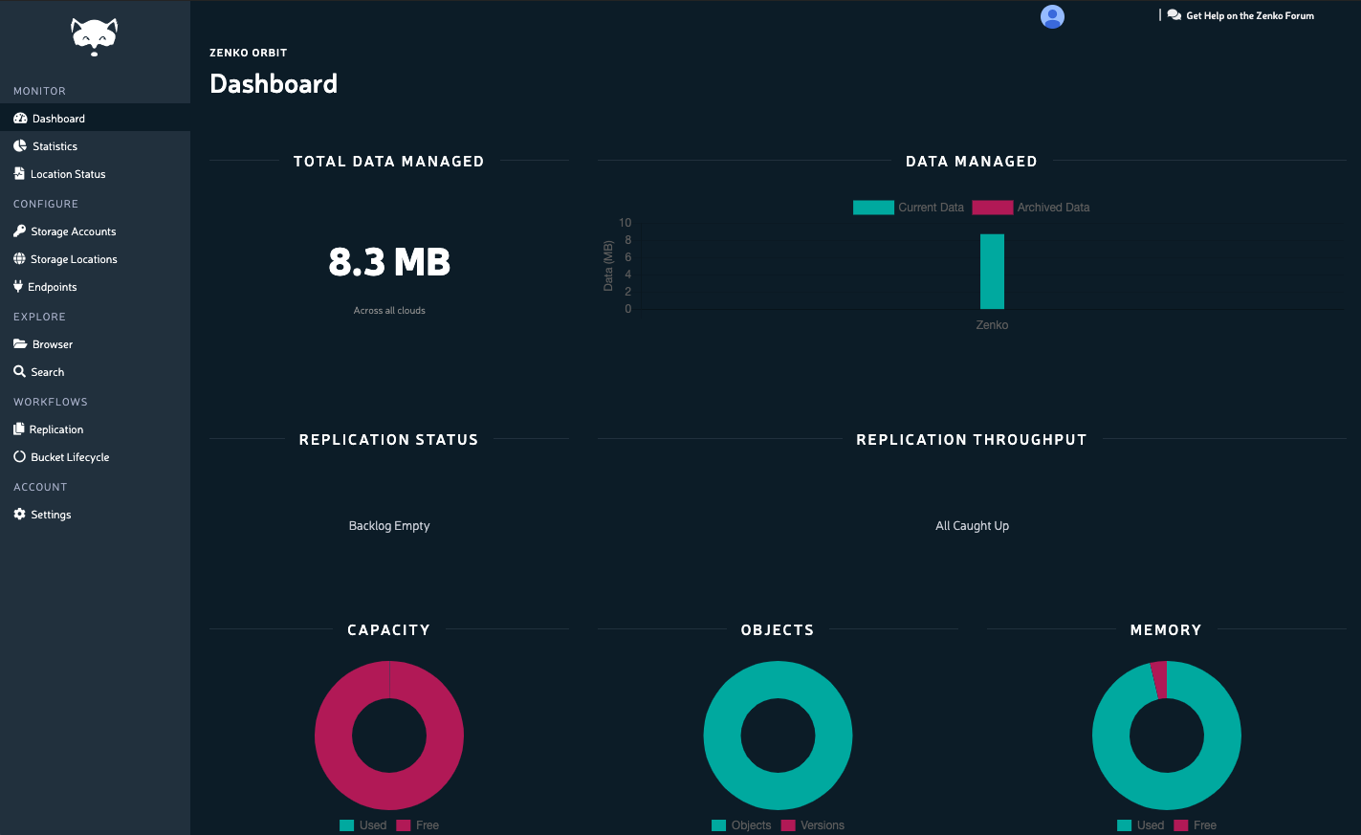Toggle the Versions legend under Objects chart
Image resolution: width=1361 pixels, height=835 pixels.
point(813,825)
